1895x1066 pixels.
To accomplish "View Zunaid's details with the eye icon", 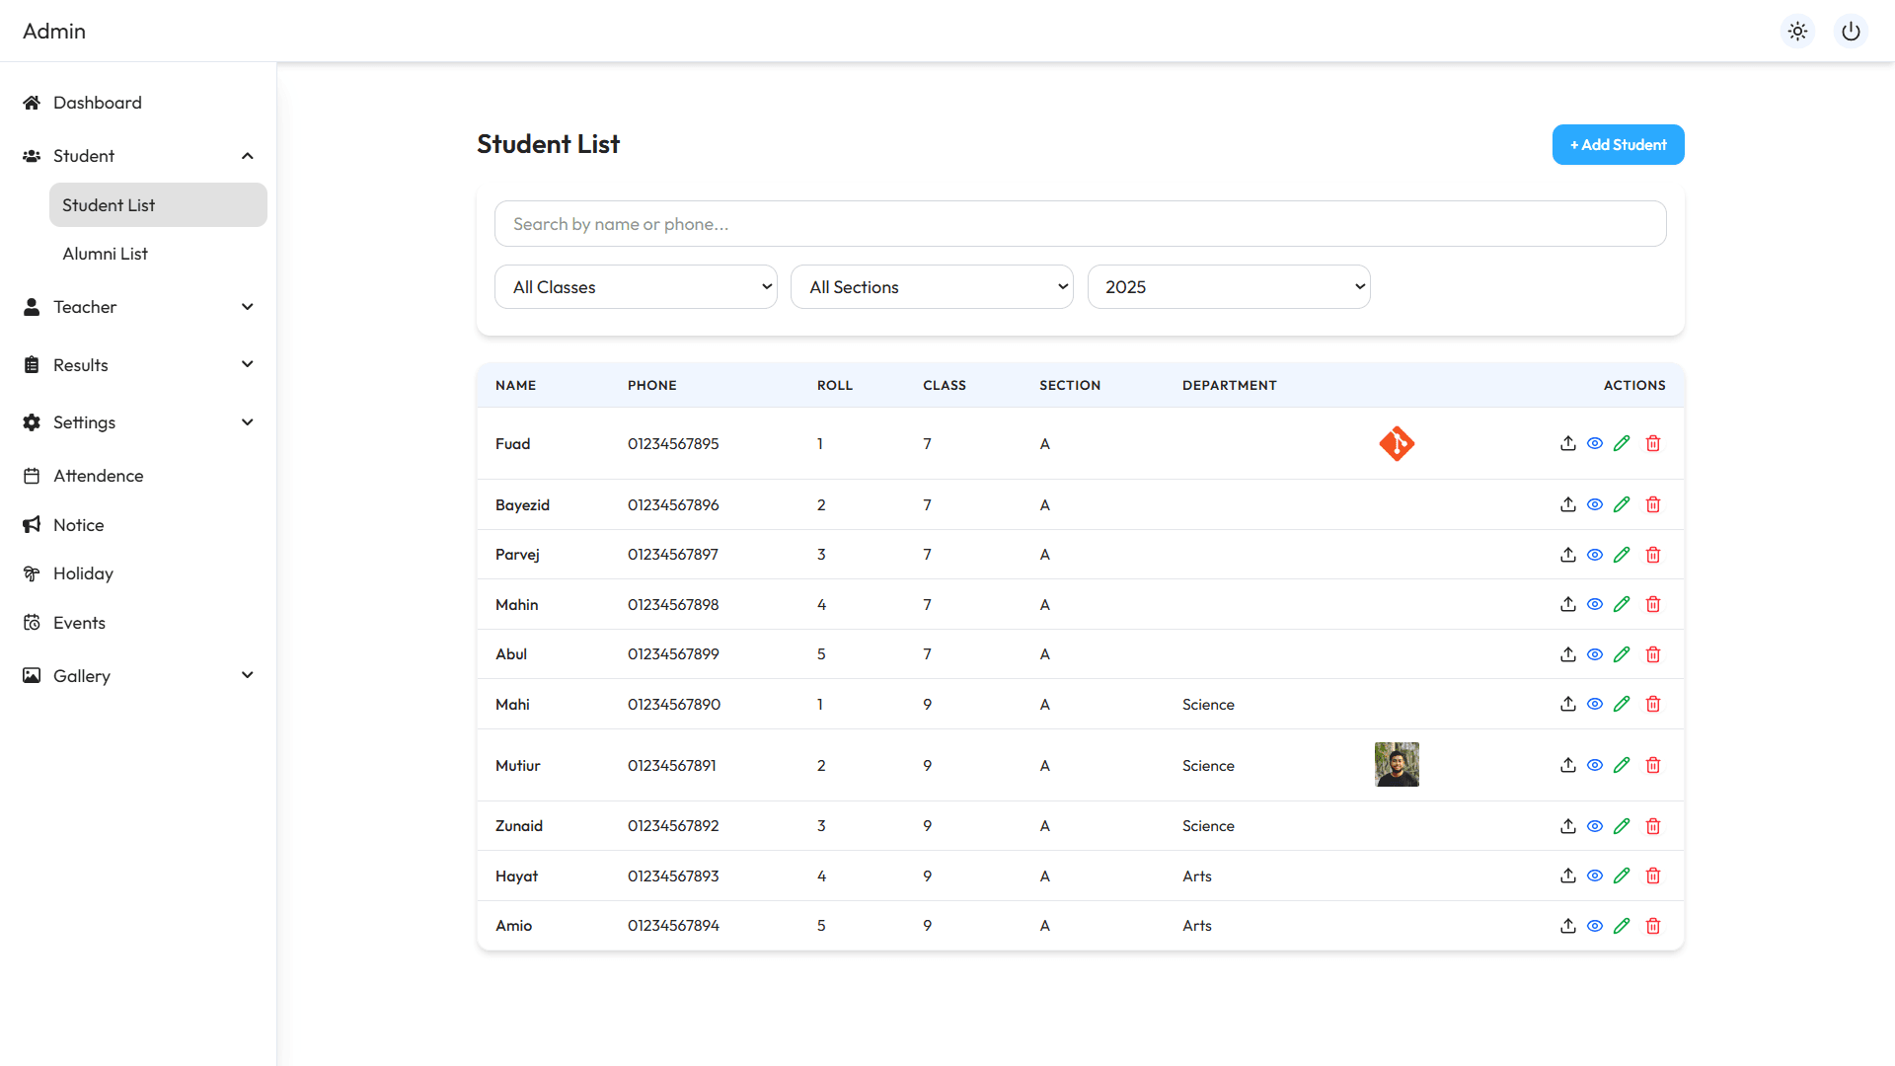I will click(1595, 826).
